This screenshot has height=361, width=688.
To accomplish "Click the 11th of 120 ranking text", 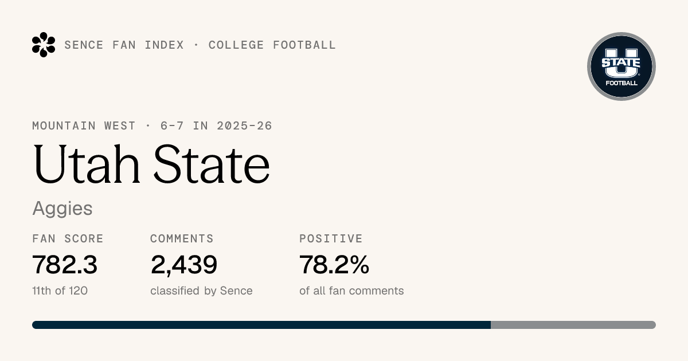I will 60,291.
